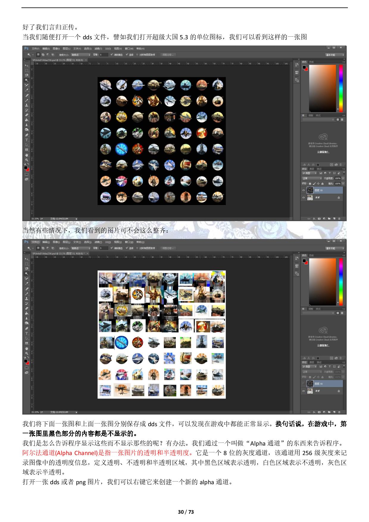Image resolution: width=369 pixels, height=522 pixels.
Task: Select Rectangle shape tool in white-canvas Photoshop window
Action: tap(26, 343)
